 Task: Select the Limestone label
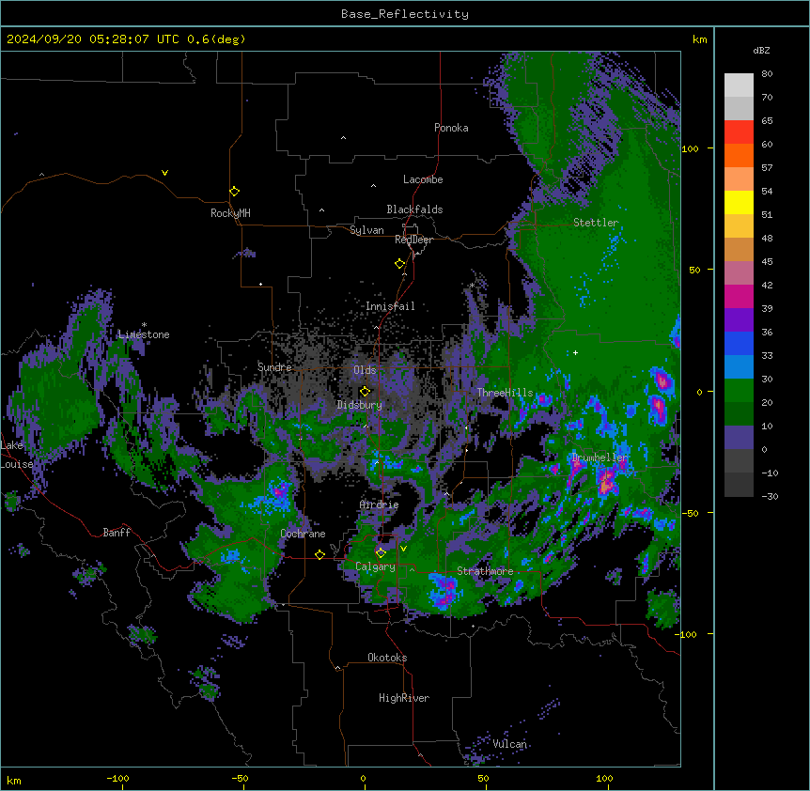click(x=144, y=334)
